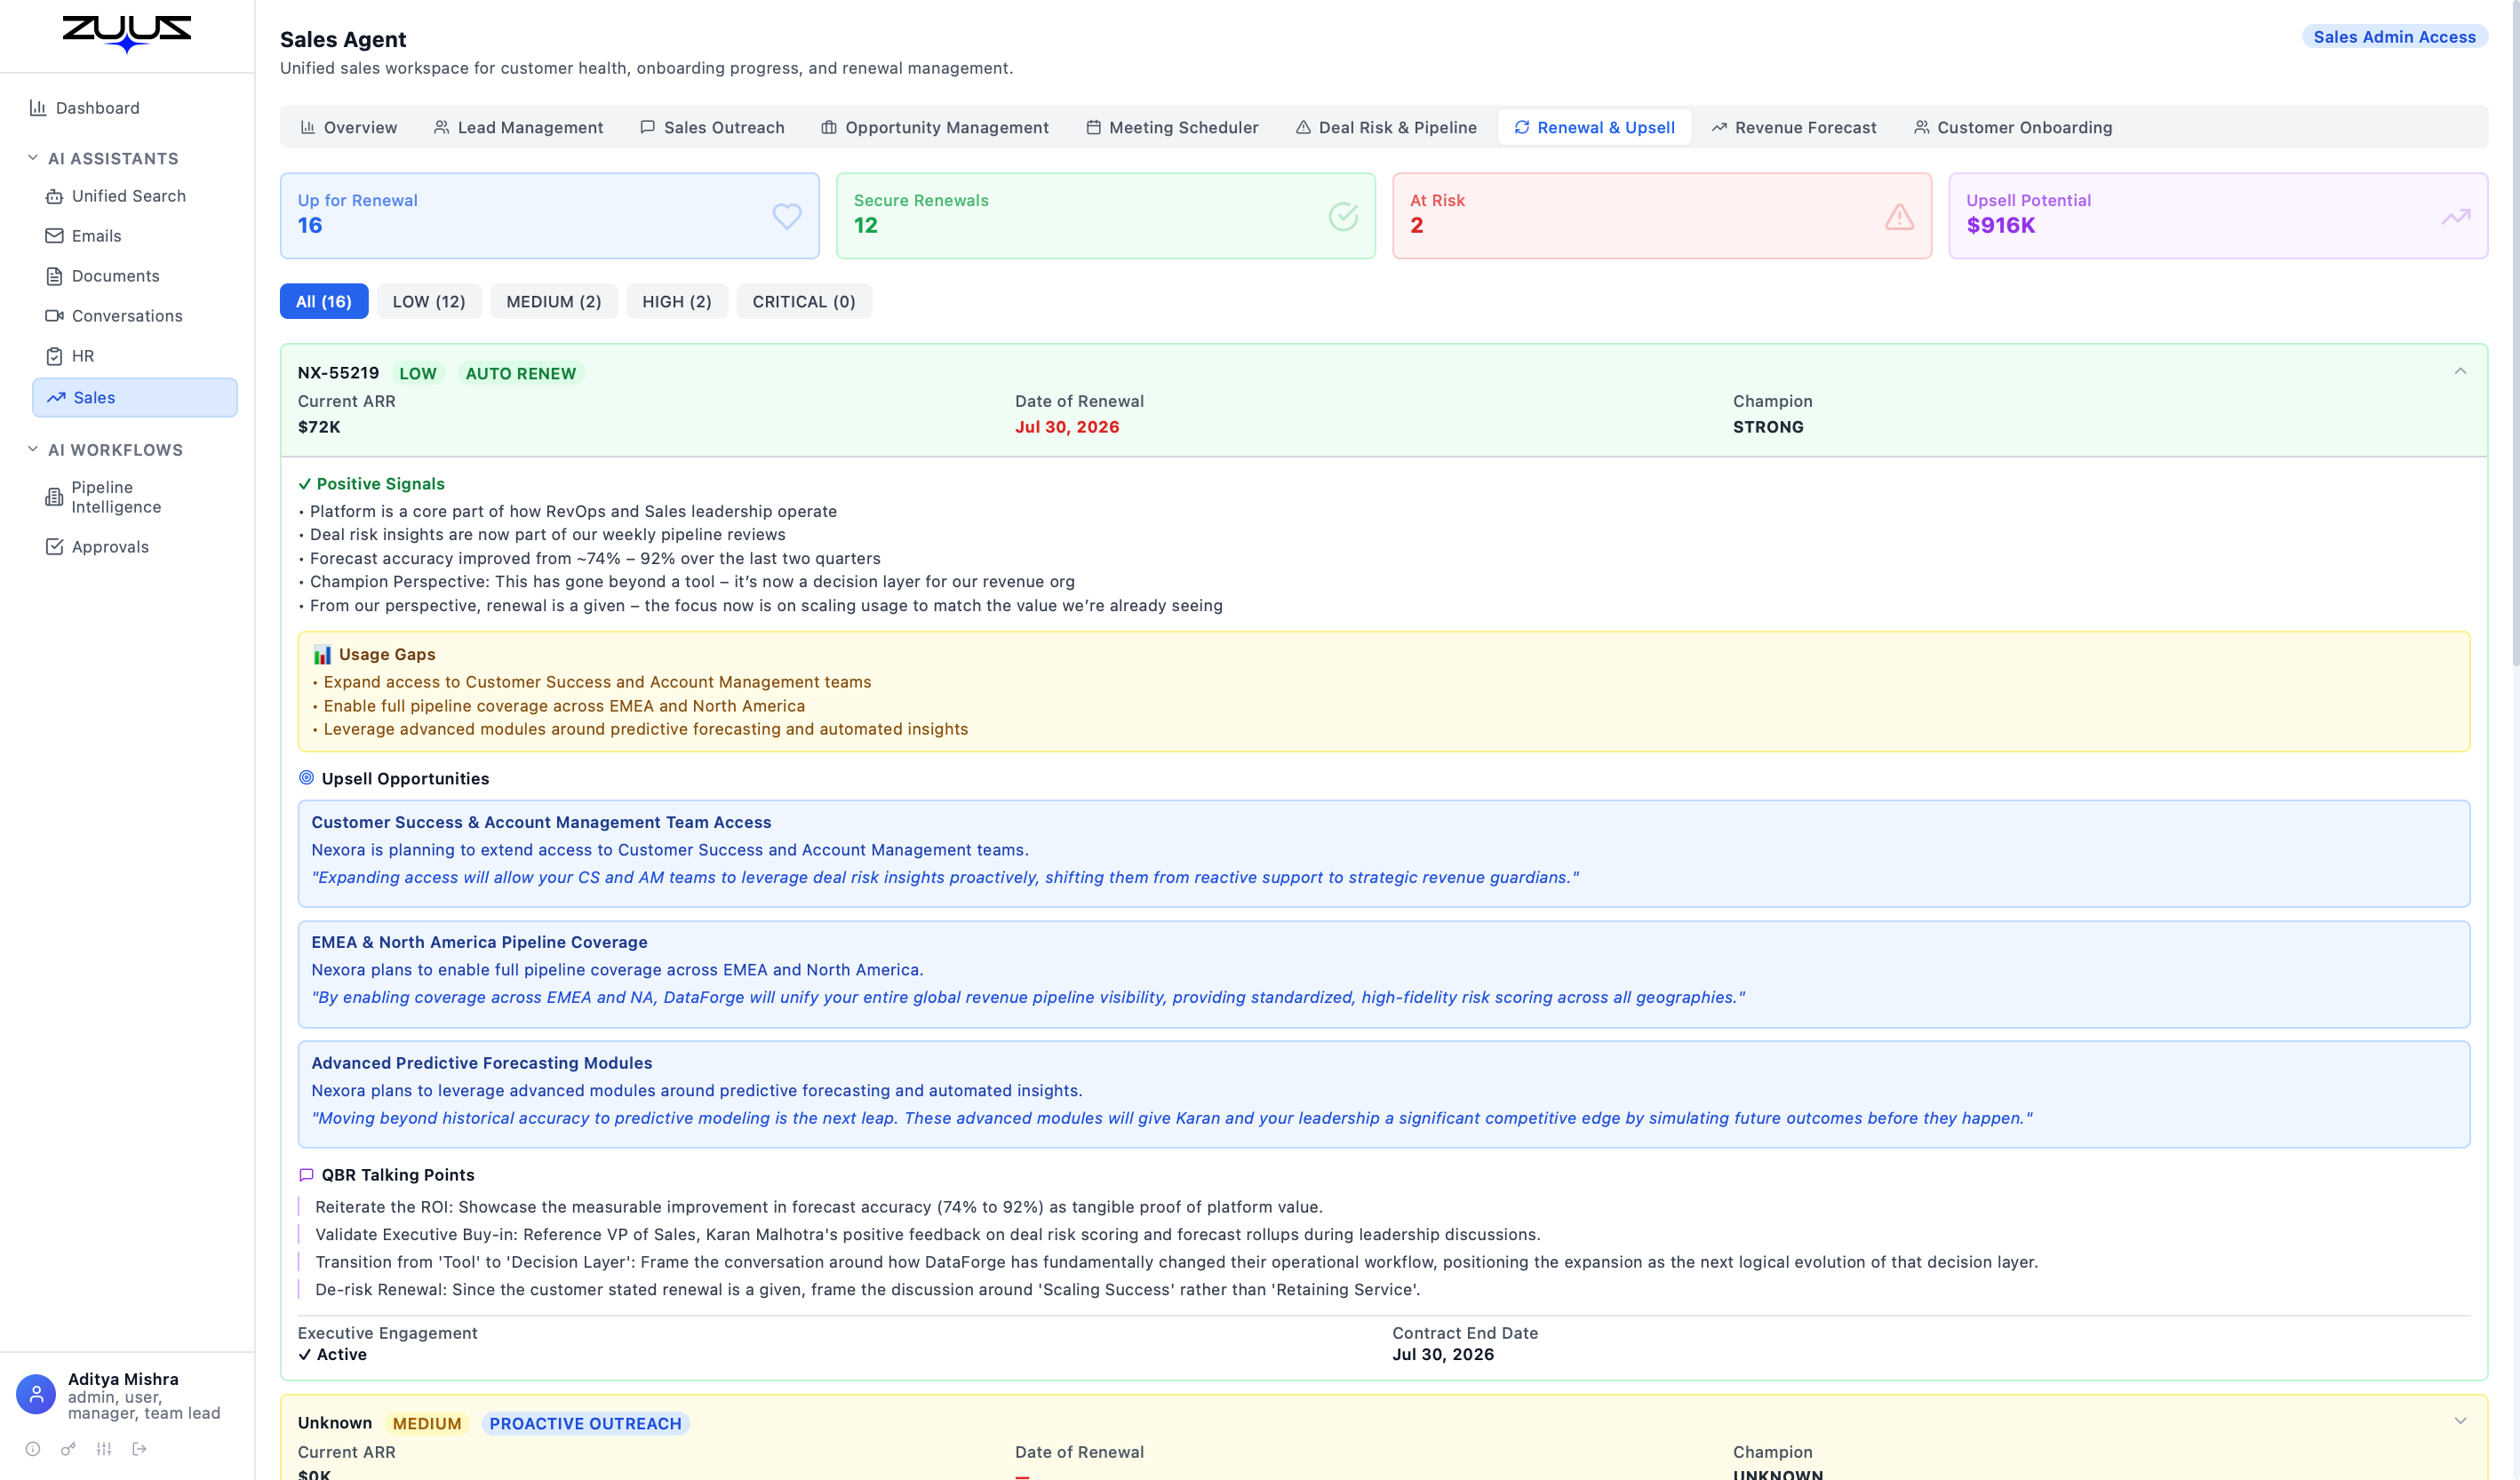The width and height of the screenshot is (2520, 1480).
Task: Click the people icon on Customer Onboarding tab
Action: 1922,127
